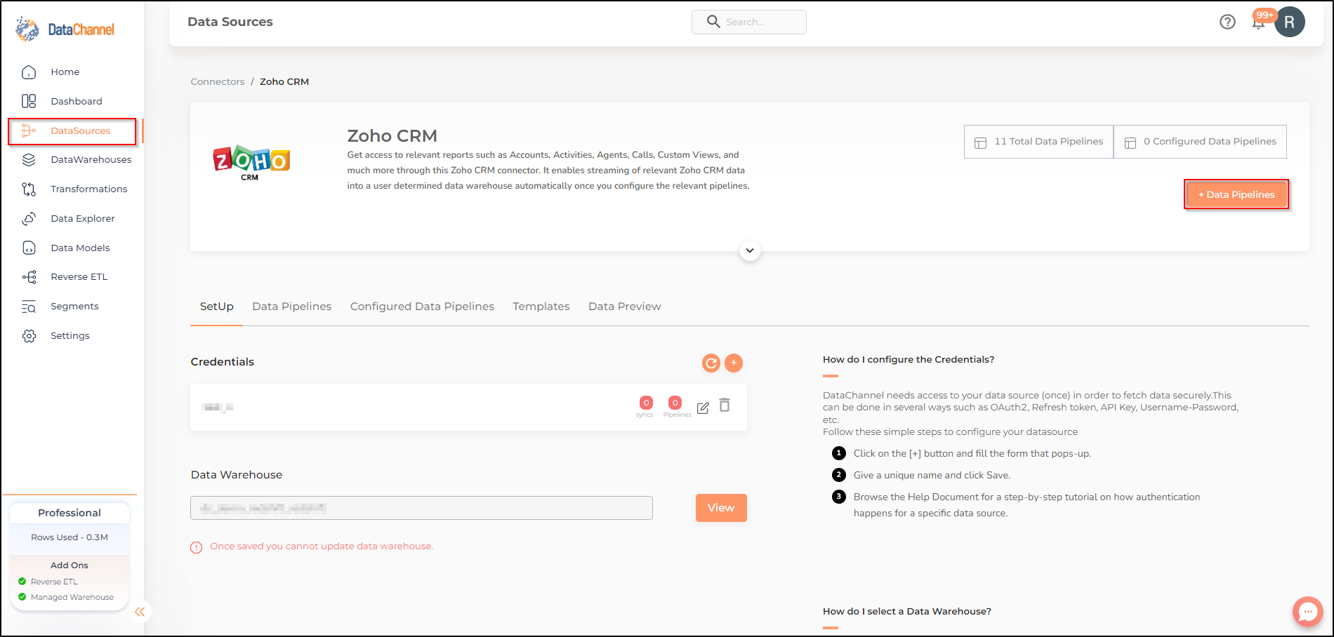Open the Templates tab
This screenshot has height=637, width=1334.
pyautogui.click(x=541, y=307)
